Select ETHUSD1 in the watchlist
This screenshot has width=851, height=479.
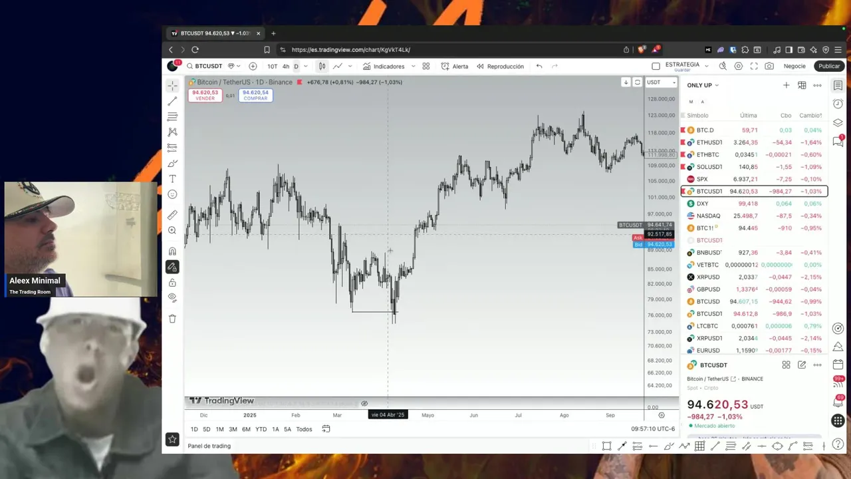point(753,142)
